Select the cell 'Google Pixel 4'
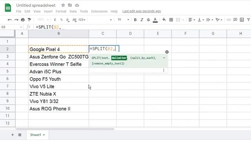 coord(58,49)
